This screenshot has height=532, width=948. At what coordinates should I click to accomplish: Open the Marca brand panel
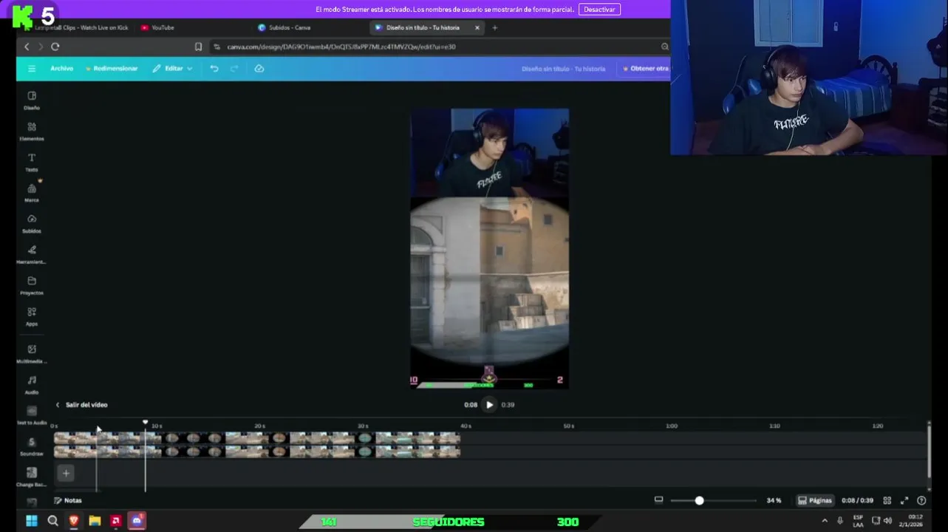point(32,193)
